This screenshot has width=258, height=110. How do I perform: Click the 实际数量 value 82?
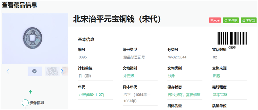click(x=215, y=57)
